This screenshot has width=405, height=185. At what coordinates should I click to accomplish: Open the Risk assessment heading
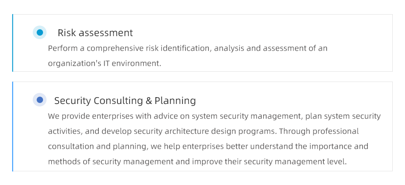coord(95,33)
